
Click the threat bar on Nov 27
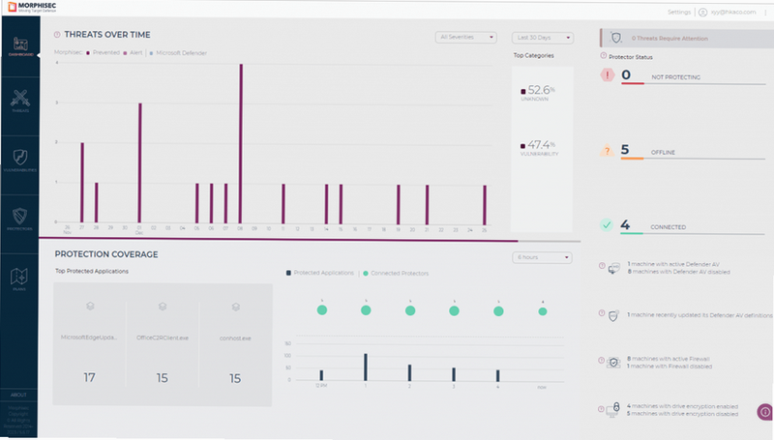(82, 183)
